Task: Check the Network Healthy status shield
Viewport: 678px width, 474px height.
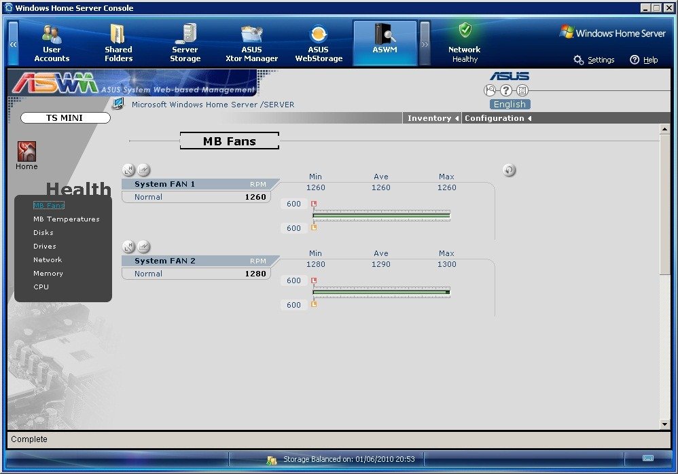Action: coord(465,31)
